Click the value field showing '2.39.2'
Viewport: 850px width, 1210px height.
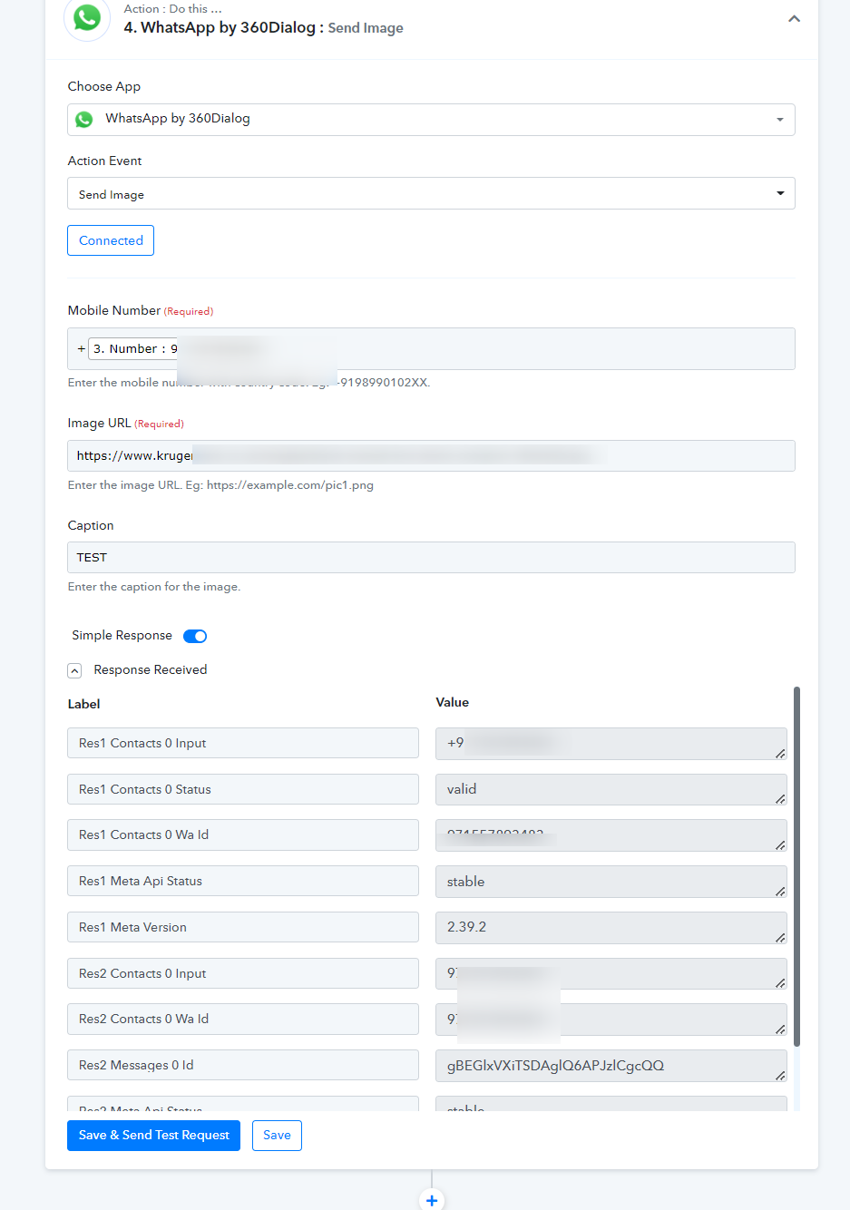tap(611, 927)
